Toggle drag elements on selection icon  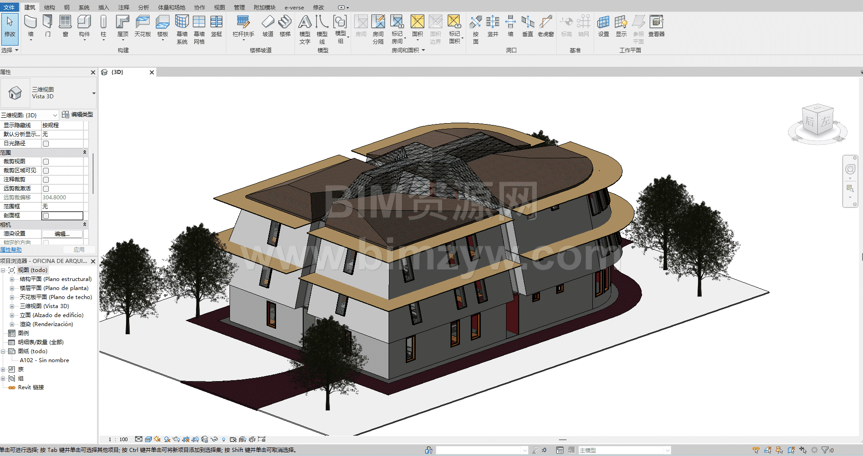(803, 450)
